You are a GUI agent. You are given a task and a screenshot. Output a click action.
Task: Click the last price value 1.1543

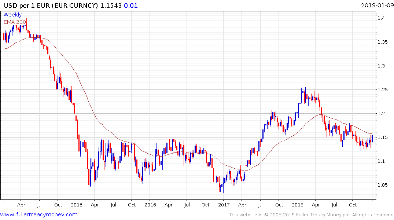click(x=111, y=5)
